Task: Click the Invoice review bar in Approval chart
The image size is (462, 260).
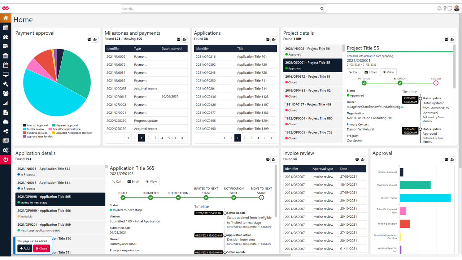Action: coord(425,198)
